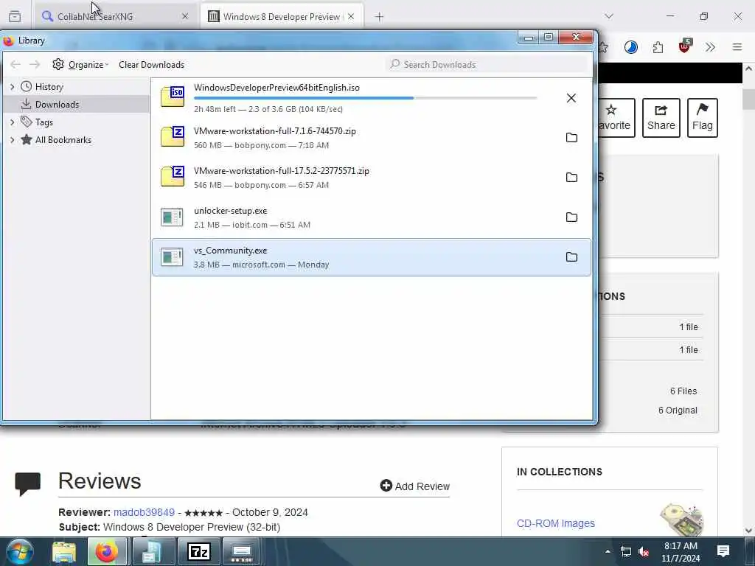755x566 pixels.
Task: Select WindowsDeveloperPreview64bitEnglish.iso file name
Action: click(277, 88)
